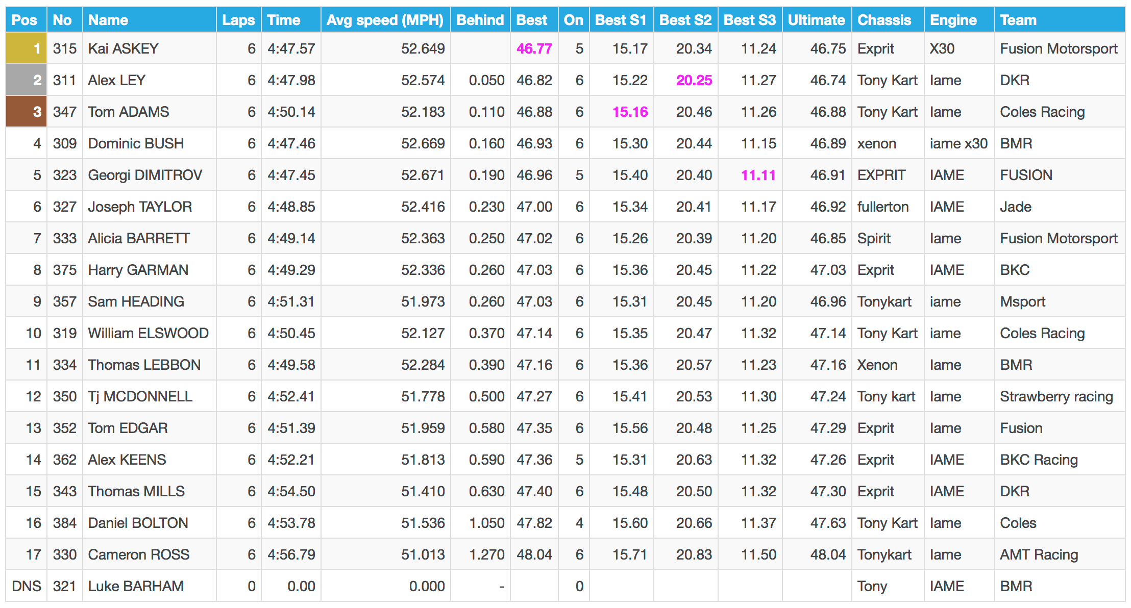Click the Ultimate column header
Screen dimensions: 1131x608
[816, 20]
